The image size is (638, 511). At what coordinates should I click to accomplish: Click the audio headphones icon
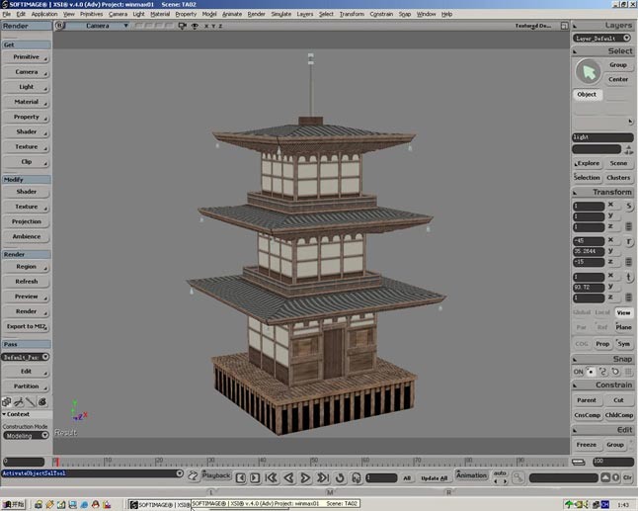(356, 477)
